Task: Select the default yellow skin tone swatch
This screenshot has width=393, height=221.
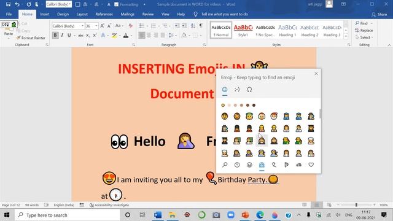Action: tap(223, 105)
